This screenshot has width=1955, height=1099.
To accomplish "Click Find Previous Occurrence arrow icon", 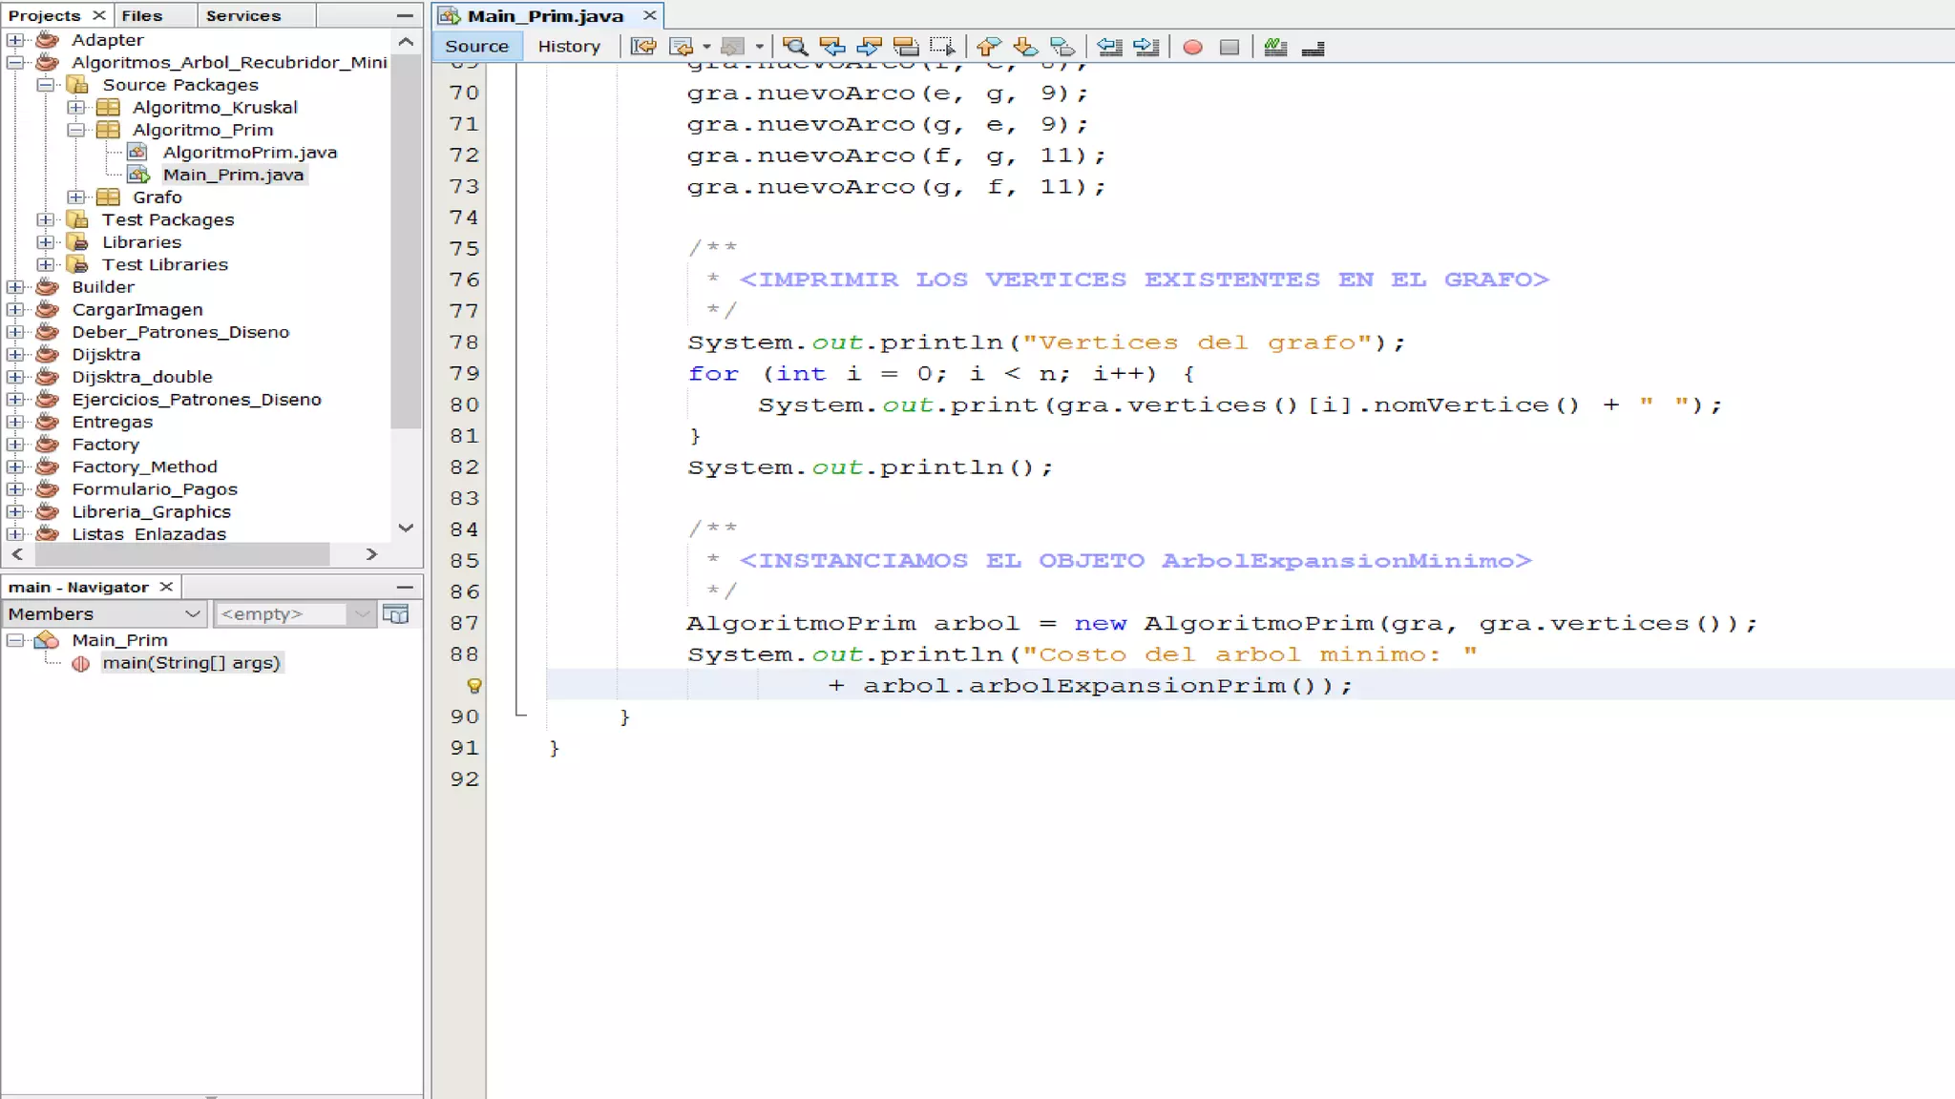I will coord(831,47).
